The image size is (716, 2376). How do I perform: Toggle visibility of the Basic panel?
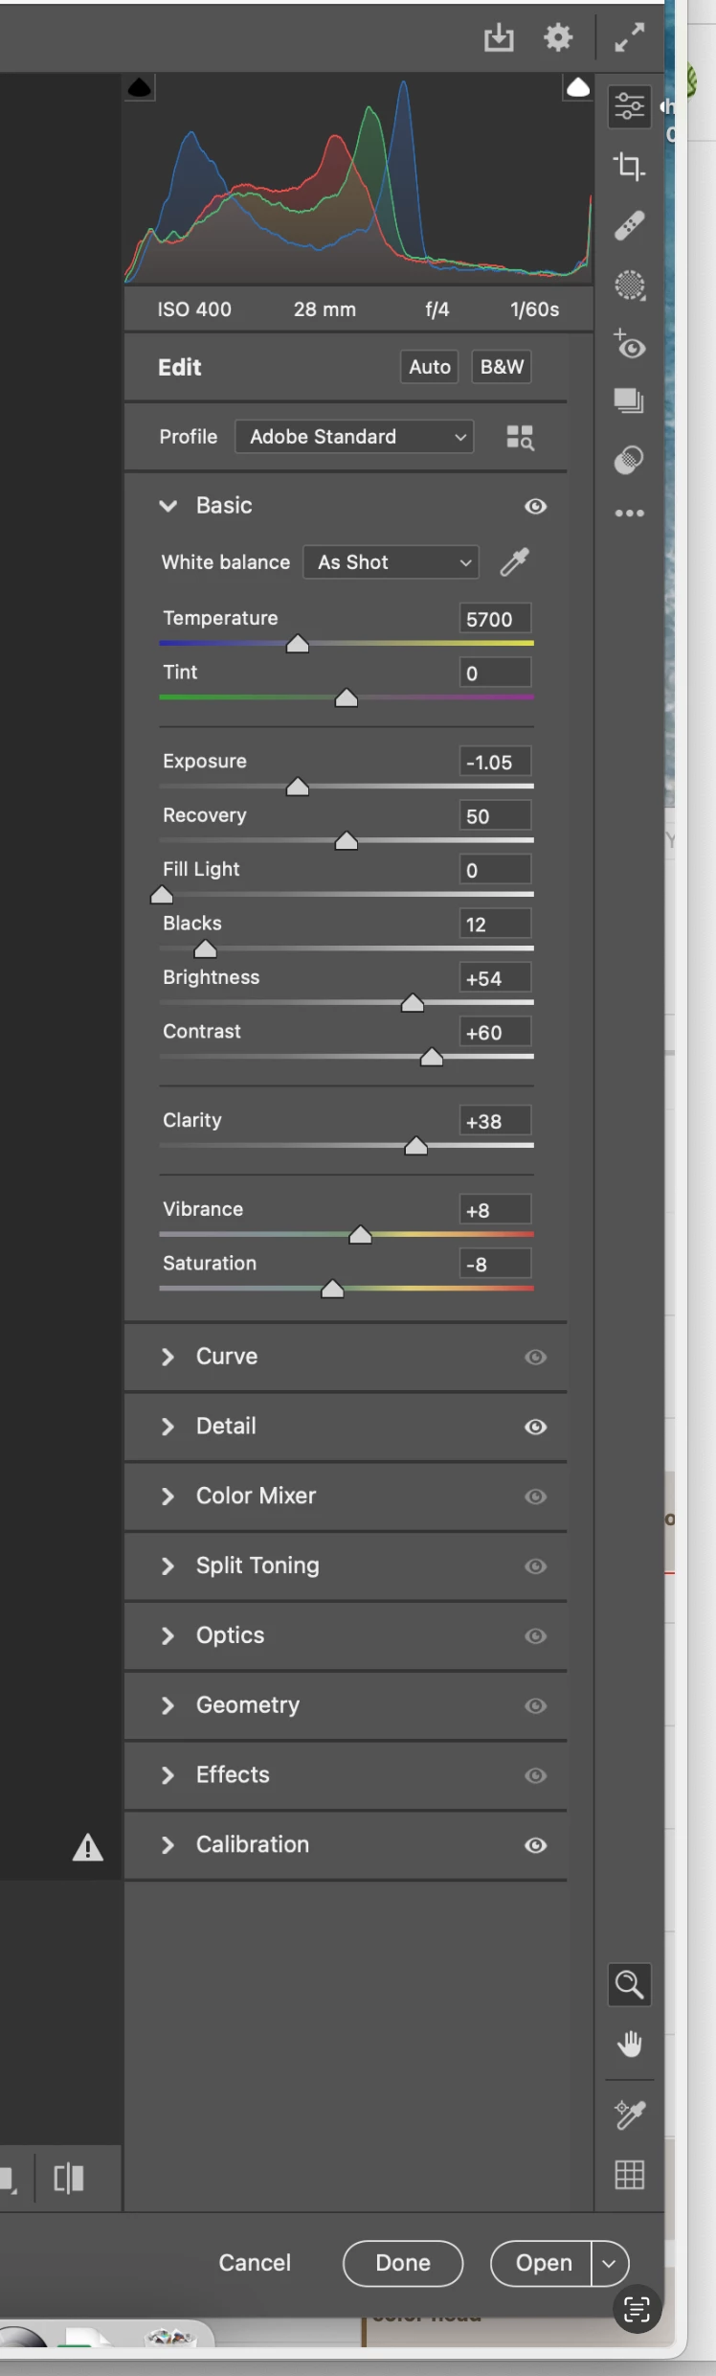[x=536, y=506]
